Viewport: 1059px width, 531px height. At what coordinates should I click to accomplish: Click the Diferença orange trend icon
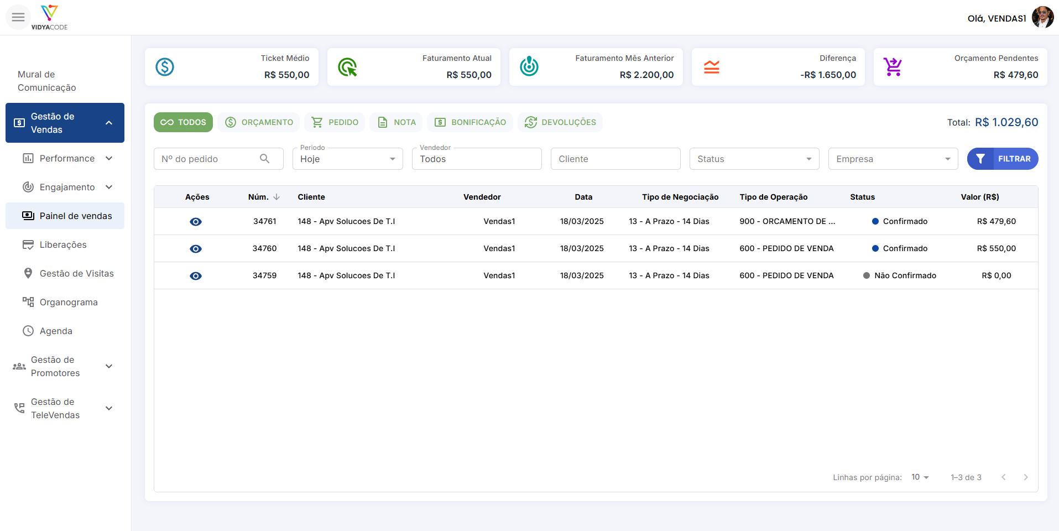coord(712,67)
